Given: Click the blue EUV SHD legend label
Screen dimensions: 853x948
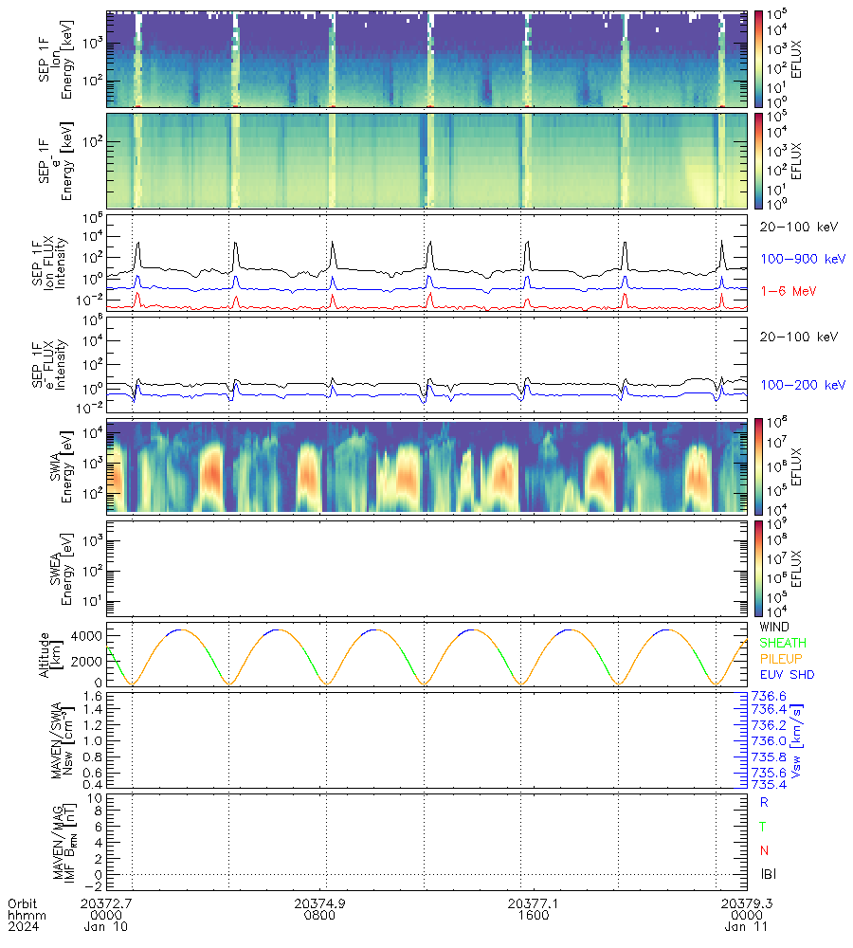Looking at the screenshot, I should (x=785, y=676).
